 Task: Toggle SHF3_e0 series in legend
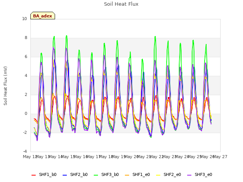[200, 174]
